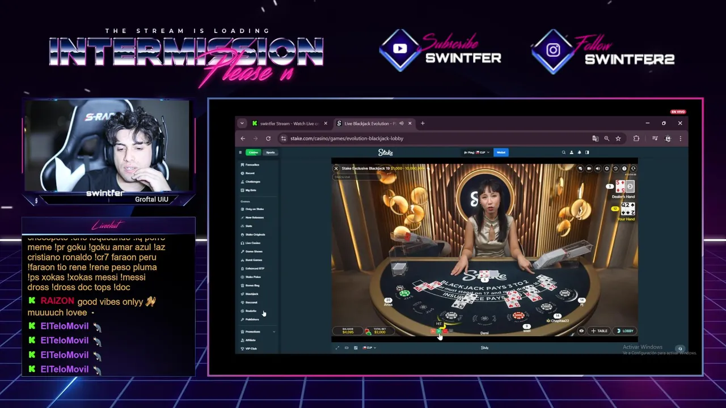The height and width of the screenshot is (408, 726).
Task: Open the Stake user profile icon
Action: pos(571,152)
